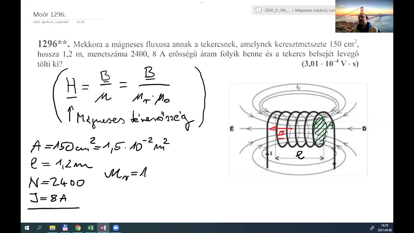Viewport: 414px width, 233px height.
Task: Click the page title Moór 1296.
Action: coord(49,14)
